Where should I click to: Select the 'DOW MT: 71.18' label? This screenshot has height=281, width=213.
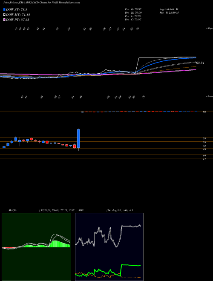click(18, 15)
